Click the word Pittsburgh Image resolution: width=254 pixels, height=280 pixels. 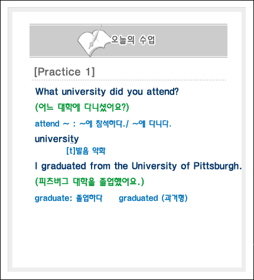pos(217,166)
